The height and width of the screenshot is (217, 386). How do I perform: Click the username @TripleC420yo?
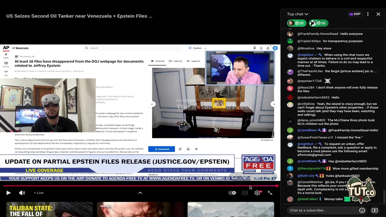tap(309, 41)
